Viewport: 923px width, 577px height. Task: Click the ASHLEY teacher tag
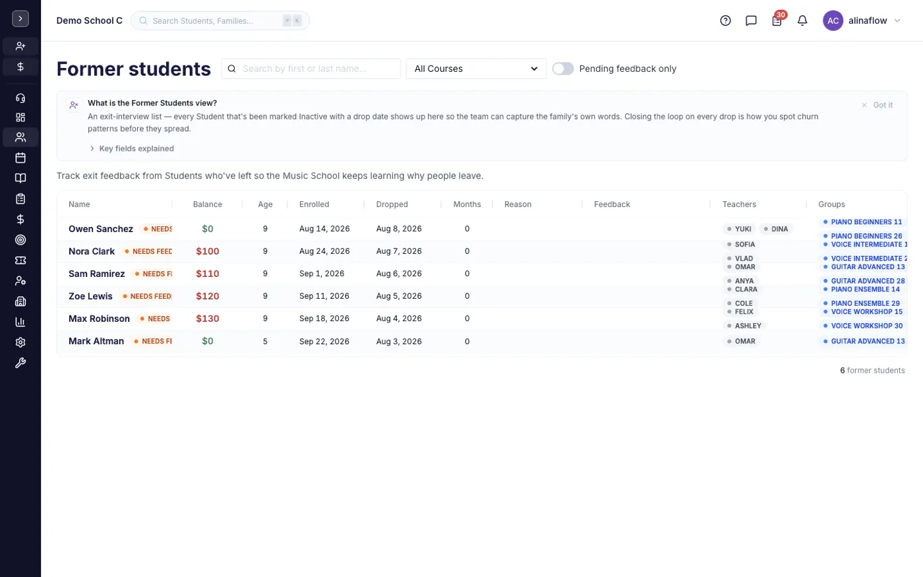coord(744,326)
